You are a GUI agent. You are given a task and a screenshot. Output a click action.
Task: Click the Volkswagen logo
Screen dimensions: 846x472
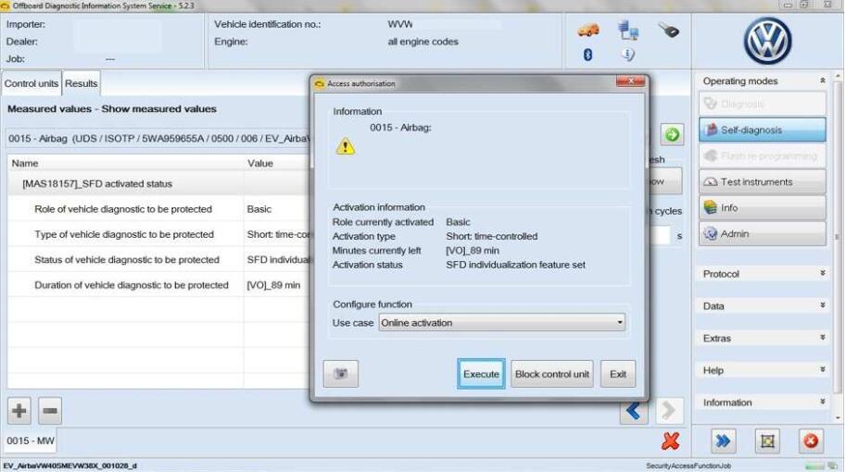click(x=767, y=41)
